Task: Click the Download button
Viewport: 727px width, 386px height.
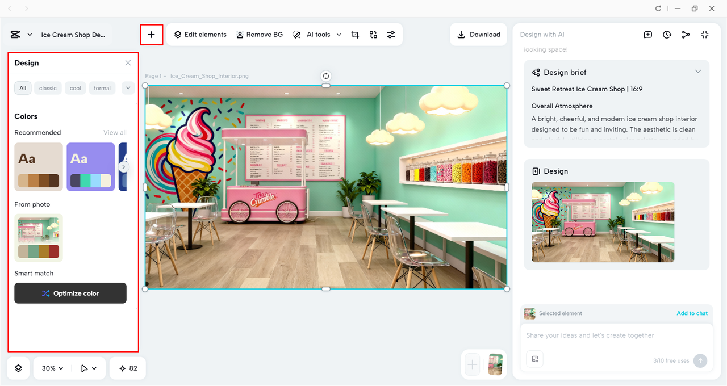Action: click(x=478, y=35)
